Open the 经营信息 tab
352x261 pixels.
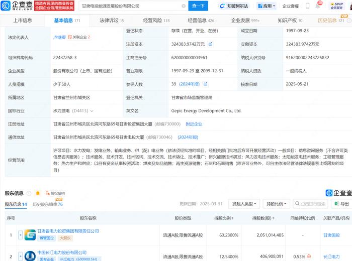coord(201,21)
